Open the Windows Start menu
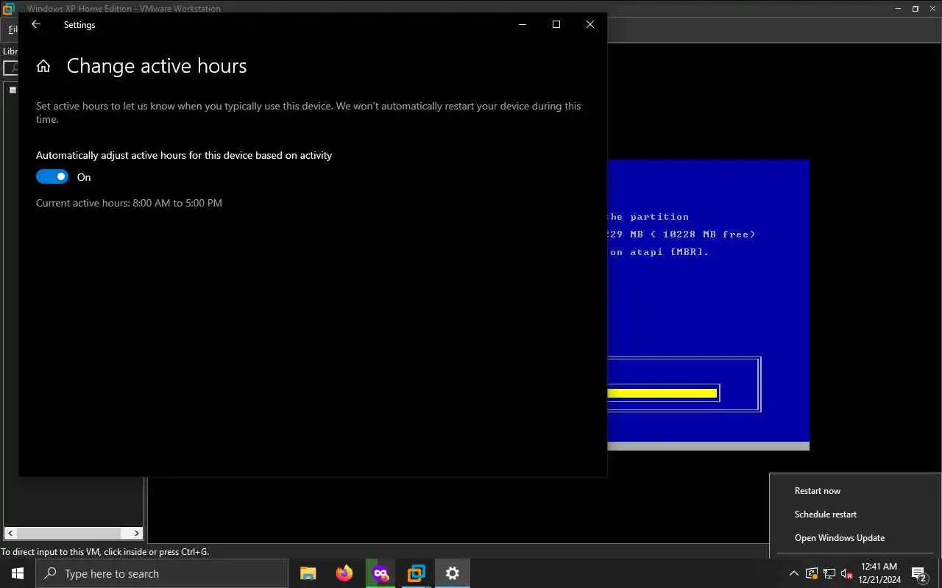Viewport: 942px width, 588px height. (x=18, y=573)
